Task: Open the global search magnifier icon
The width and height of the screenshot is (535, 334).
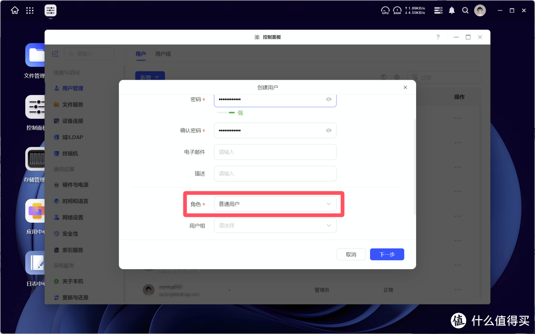Action: (x=465, y=10)
